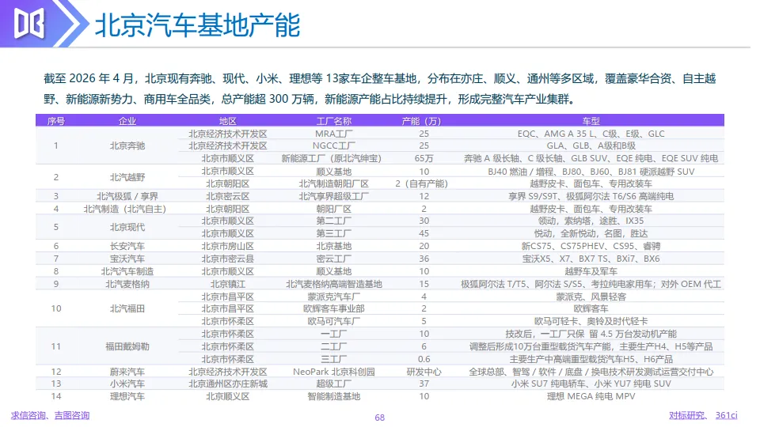760x427 pixels.
Task: Click the 地区 column header
Action: (x=227, y=121)
